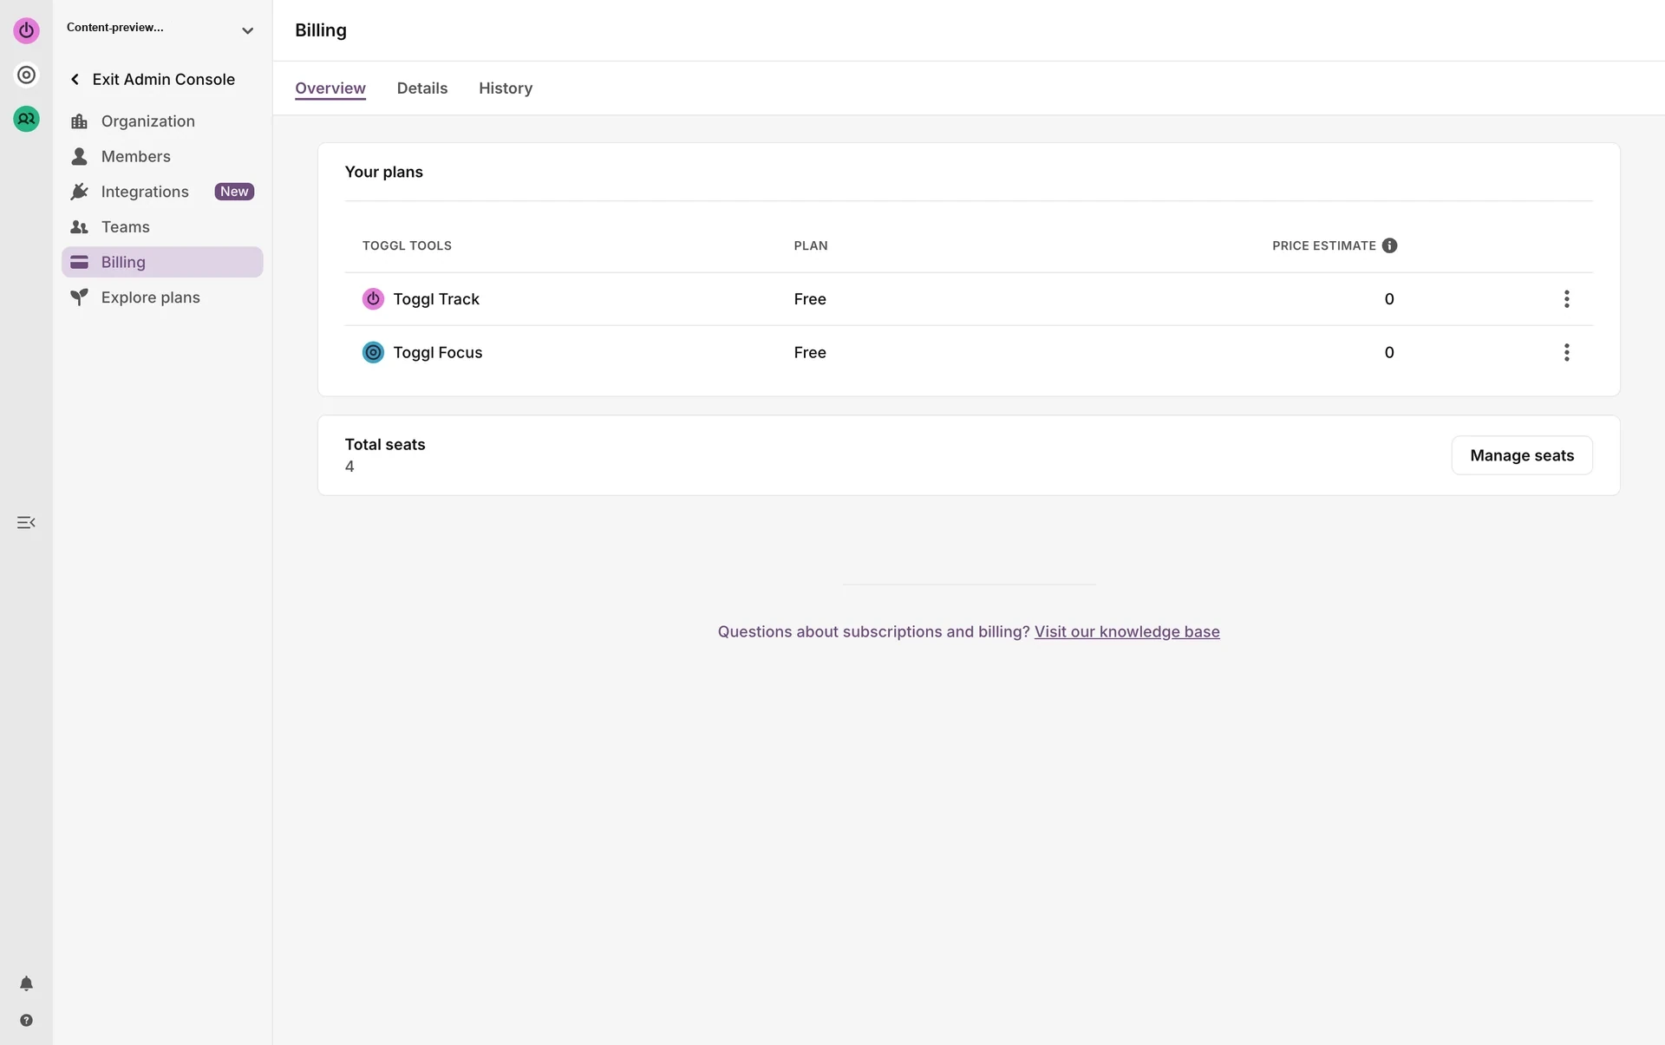Click the price estimate 0 for Toggl Focus
This screenshot has width=1665, height=1045.
pos(1389,353)
